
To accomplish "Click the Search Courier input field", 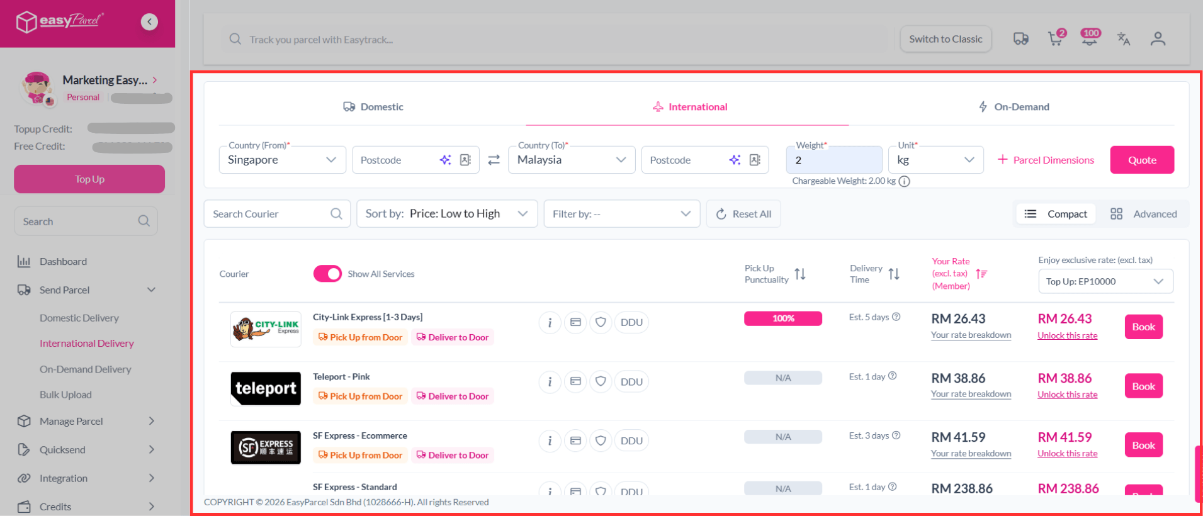I will (x=271, y=214).
